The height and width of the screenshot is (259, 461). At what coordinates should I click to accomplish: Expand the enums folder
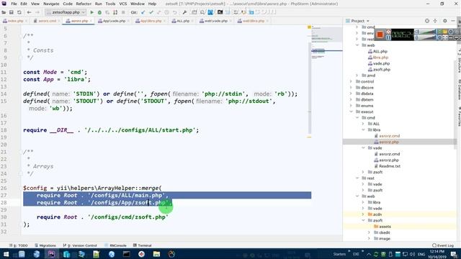pyautogui.click(x=351, y=106)
